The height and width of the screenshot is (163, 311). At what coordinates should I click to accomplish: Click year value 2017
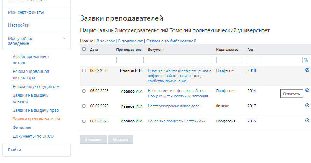point(252,106)
